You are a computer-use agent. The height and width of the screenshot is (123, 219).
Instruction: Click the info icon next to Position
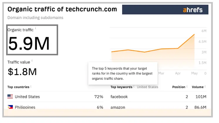coord(187,87)
